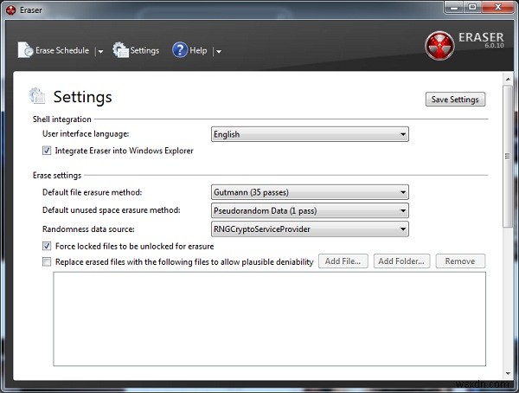This screenshot has height=393, width=519.
Task: Close the Eraser window
Action: coord(498,7)
